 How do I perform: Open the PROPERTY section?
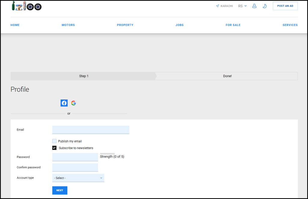click(x=125, y=25)
